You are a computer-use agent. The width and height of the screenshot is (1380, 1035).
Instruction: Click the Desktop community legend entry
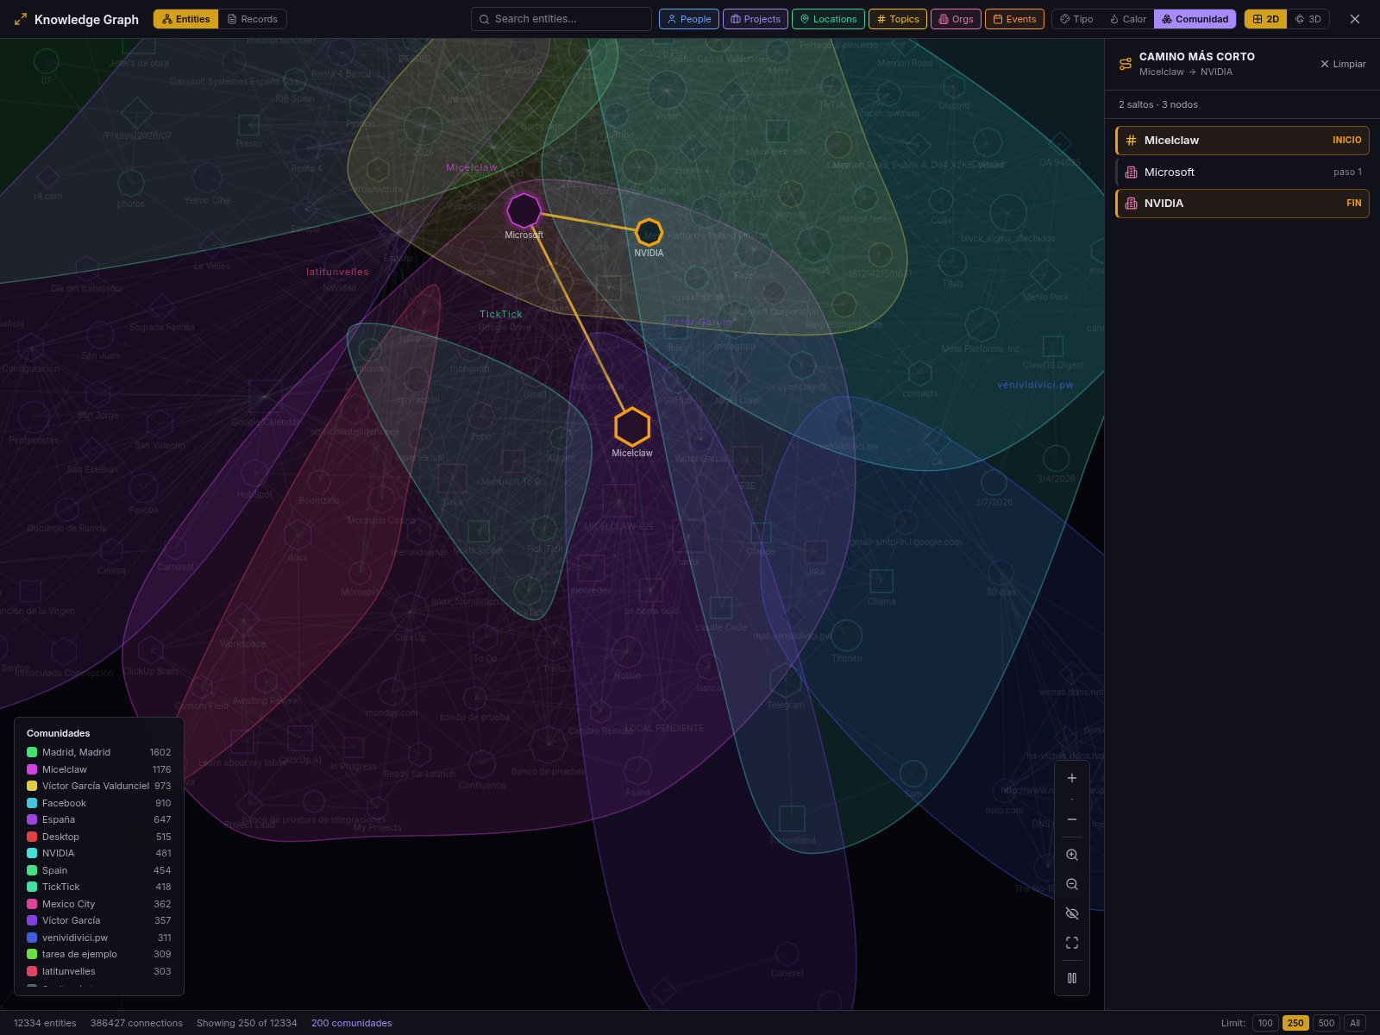point(98,837)
